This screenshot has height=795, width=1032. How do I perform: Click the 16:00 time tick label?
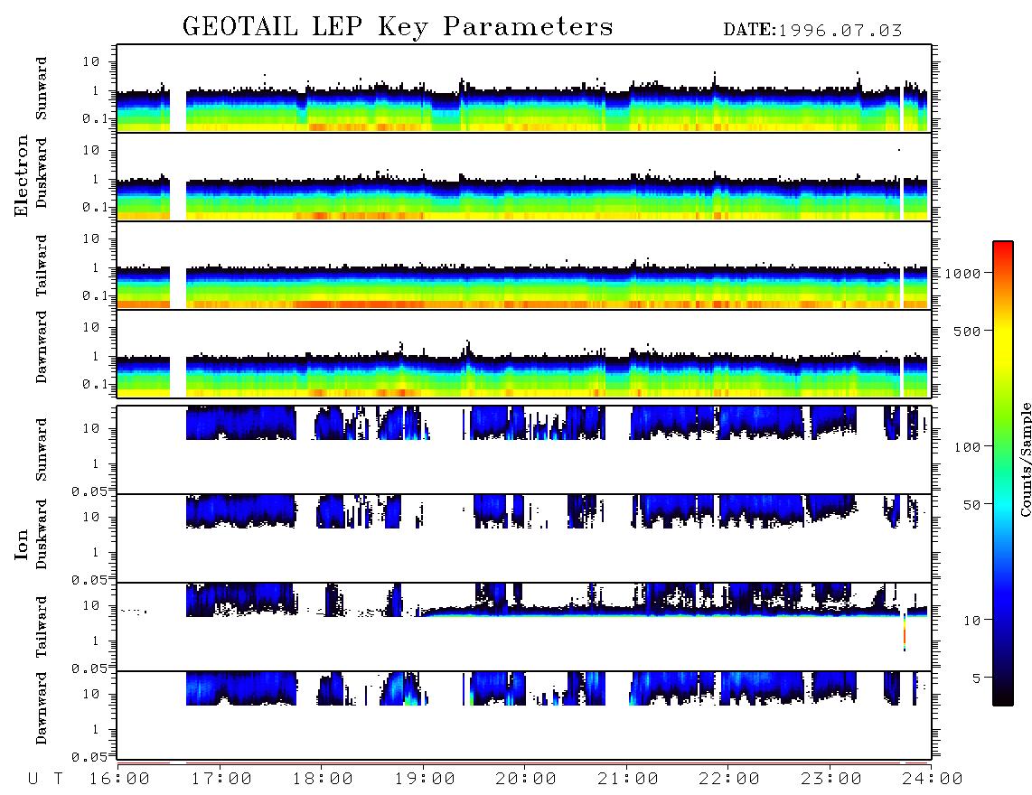120,779
